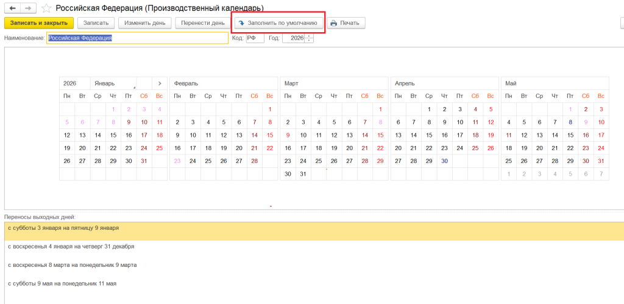Viewport: 624px width, 304px height.
Task: Select January 12 in the calendar
Action: point(67,136)
